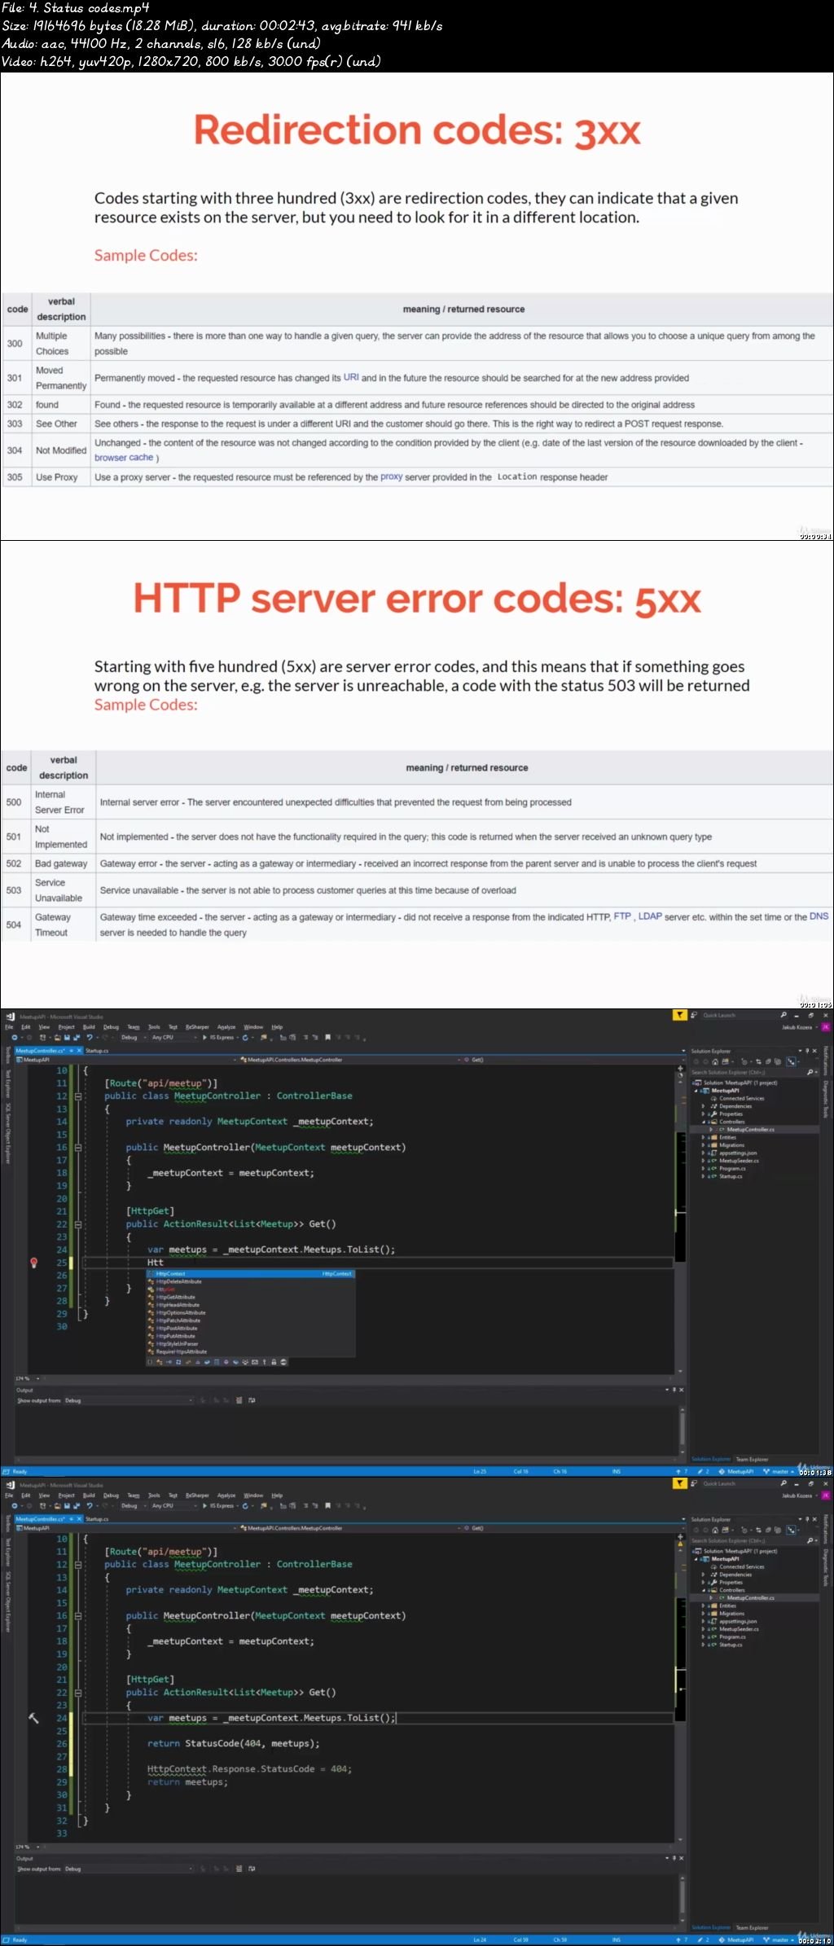Follow the proxy link in the 305 row
834x1946 pixels.
pos(391,477)
